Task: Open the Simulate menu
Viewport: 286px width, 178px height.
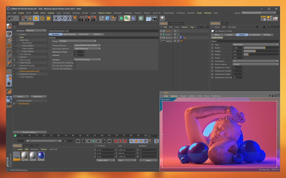Action: [x=76, y=13]
